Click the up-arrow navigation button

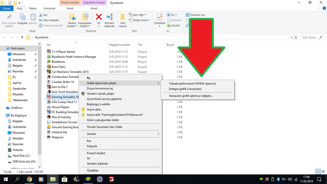pos(22,37)
